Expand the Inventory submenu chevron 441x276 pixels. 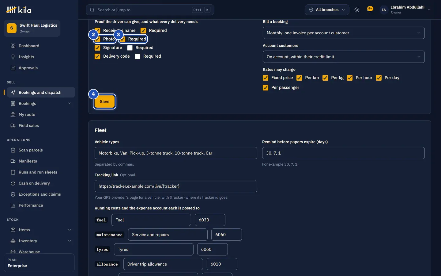coord(70,241)
